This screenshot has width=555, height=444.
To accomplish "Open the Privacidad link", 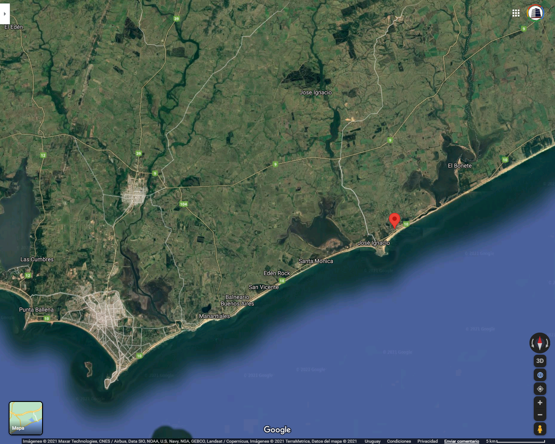I will click(x=427, y=441).
